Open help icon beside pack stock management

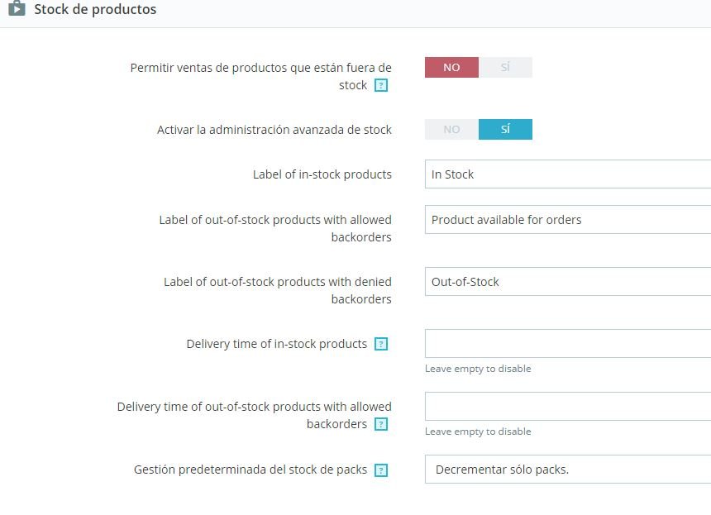point(381,470)
